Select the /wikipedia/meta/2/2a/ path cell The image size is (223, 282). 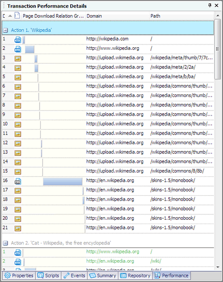pos(173,67)
